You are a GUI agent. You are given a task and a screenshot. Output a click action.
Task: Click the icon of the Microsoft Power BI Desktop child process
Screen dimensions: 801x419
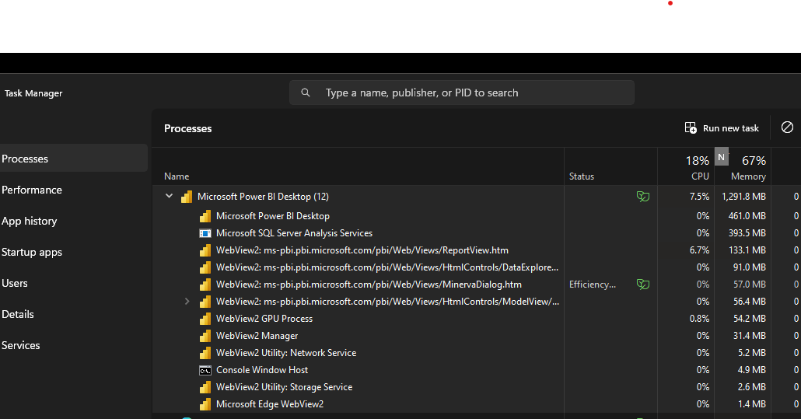[x=205, y=216]
